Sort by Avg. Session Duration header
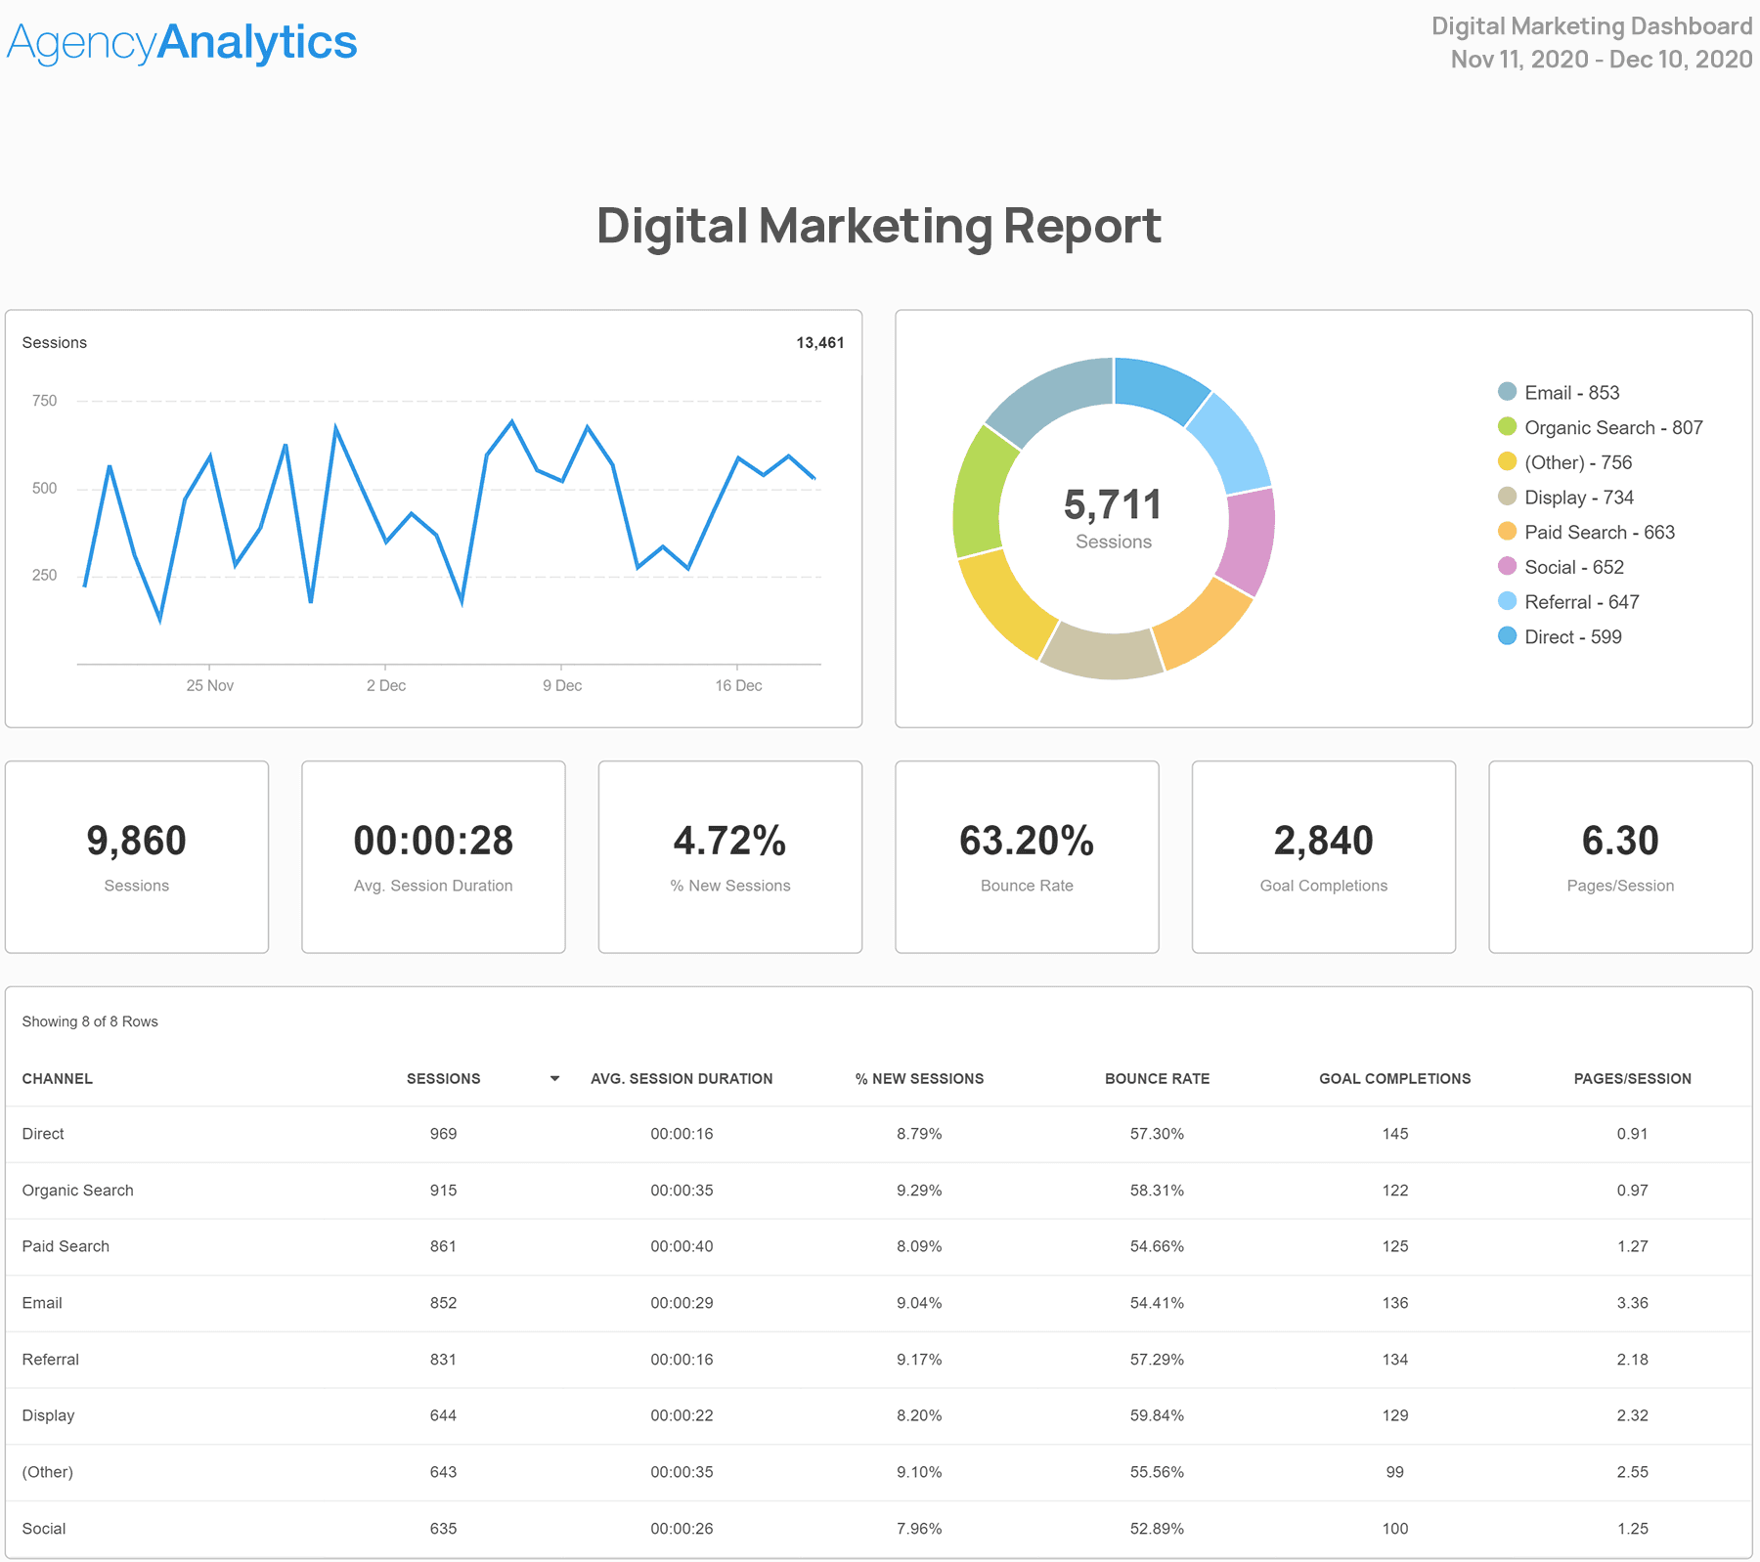This screenshot has height=1562, width=1760. coord(682,1078)
